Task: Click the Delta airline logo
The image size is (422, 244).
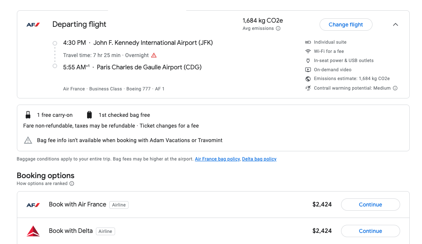Action: click(33, 231)
